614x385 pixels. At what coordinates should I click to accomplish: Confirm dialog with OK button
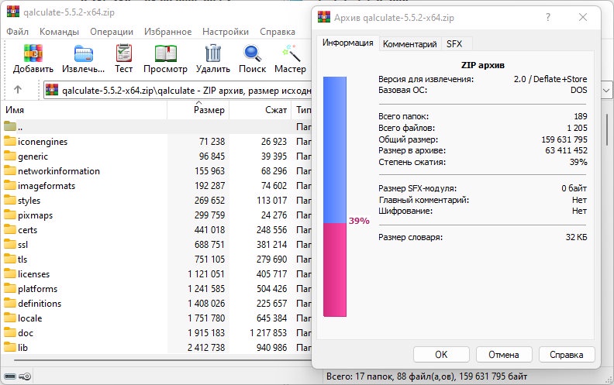tap(441, 355)
